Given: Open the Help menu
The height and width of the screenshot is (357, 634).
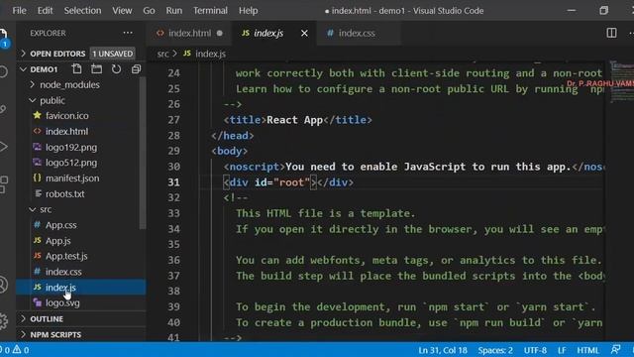Looking at the screenshot, I should [x=248, y=11].
